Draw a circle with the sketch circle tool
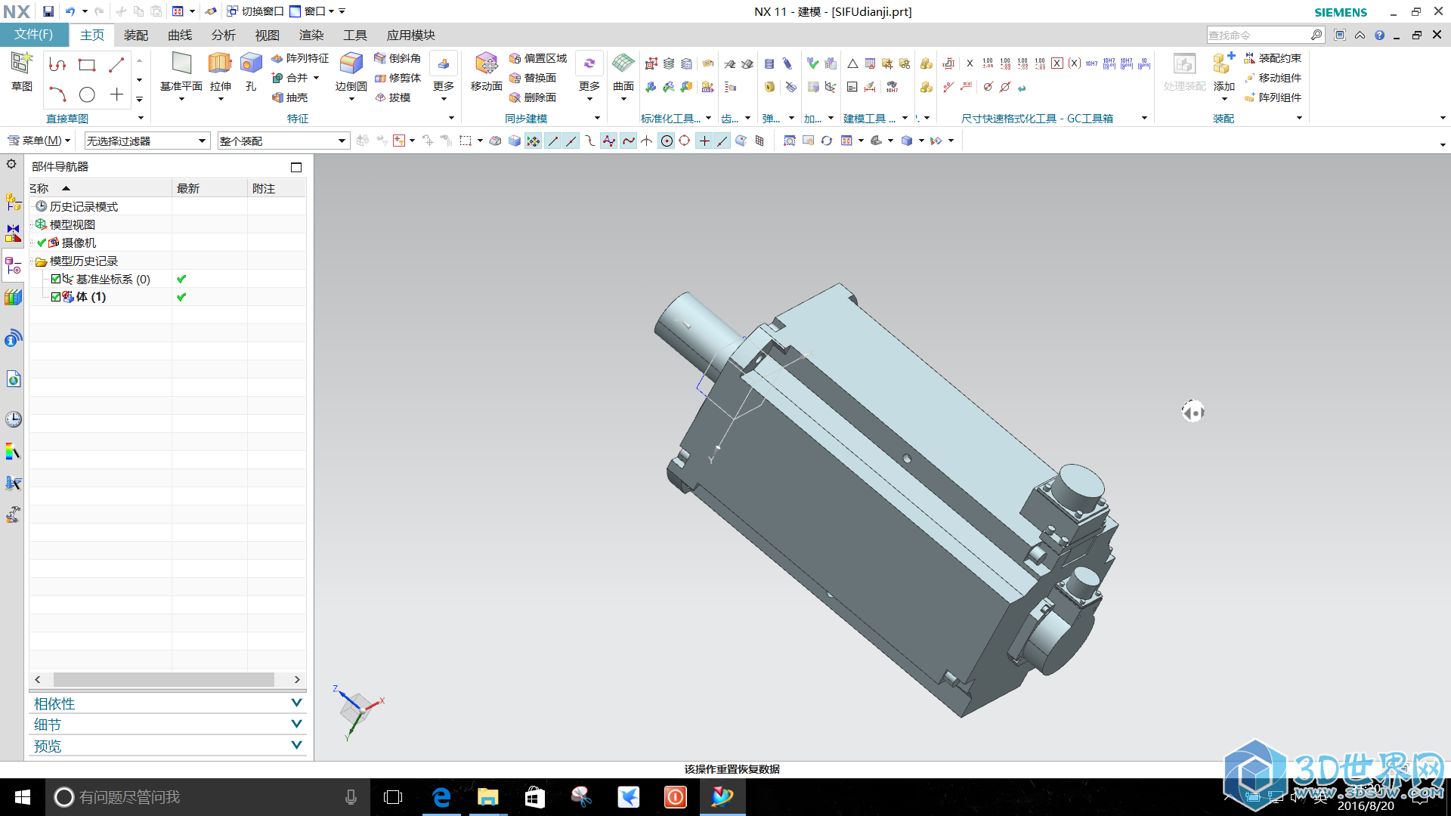 (x=87, y=94)
